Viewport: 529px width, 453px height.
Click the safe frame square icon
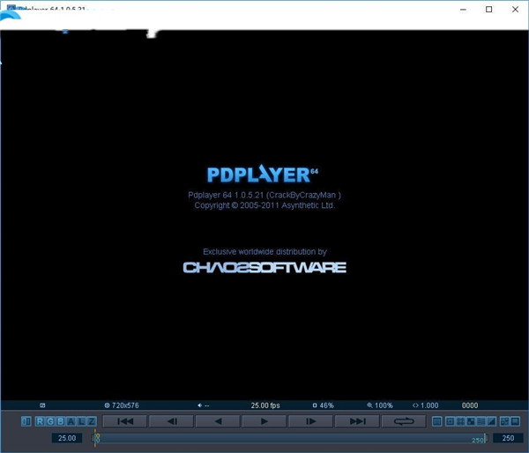(450, 421)
